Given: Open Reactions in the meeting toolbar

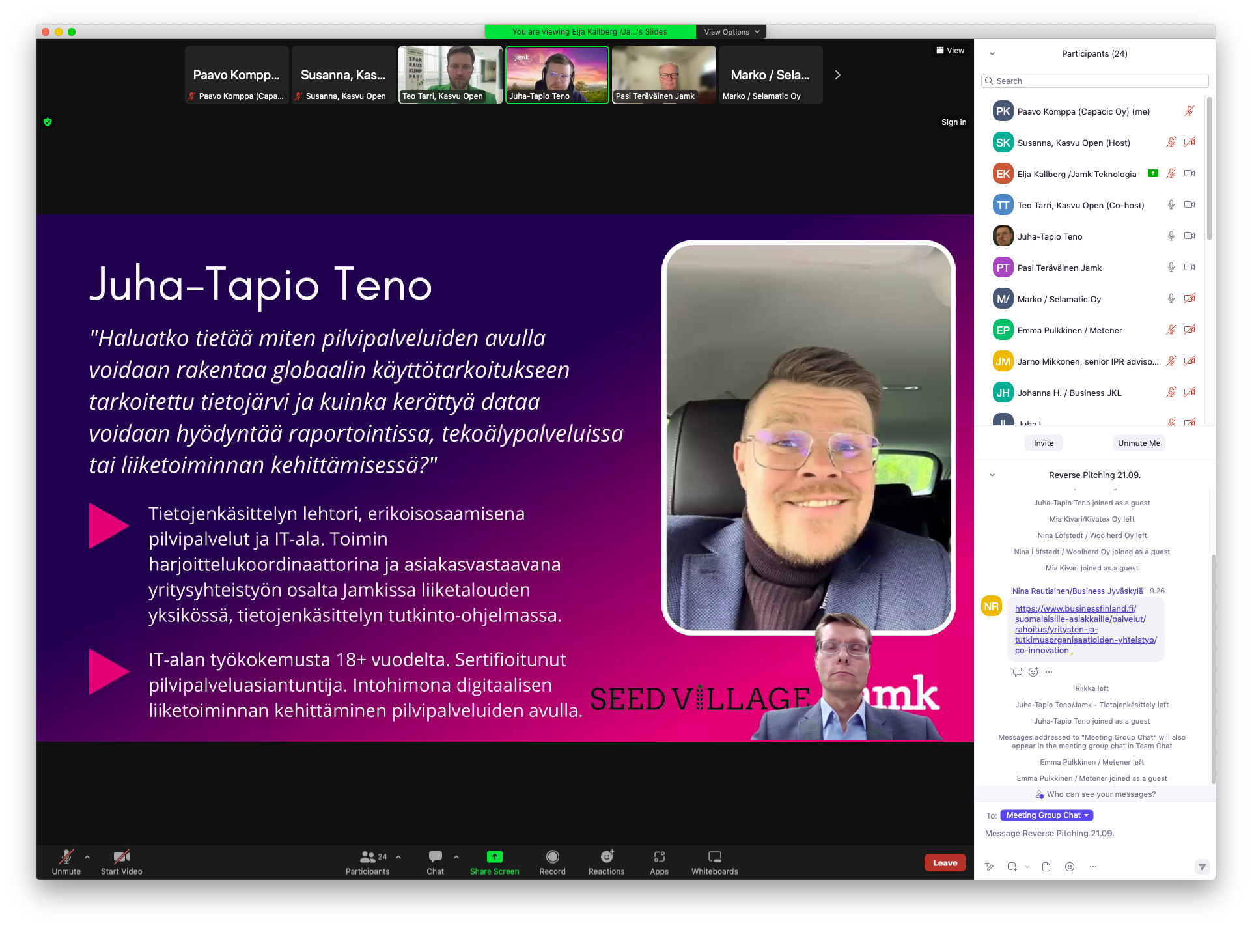Looking at the screenshot, I should click(x=606, y=857).
